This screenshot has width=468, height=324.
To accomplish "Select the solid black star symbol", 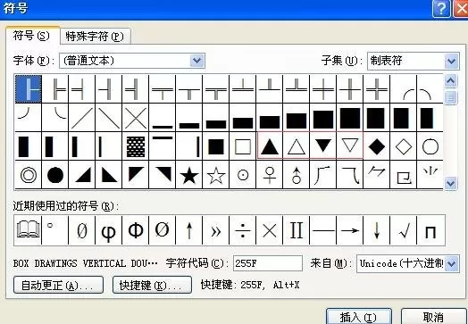I will 189,175.
